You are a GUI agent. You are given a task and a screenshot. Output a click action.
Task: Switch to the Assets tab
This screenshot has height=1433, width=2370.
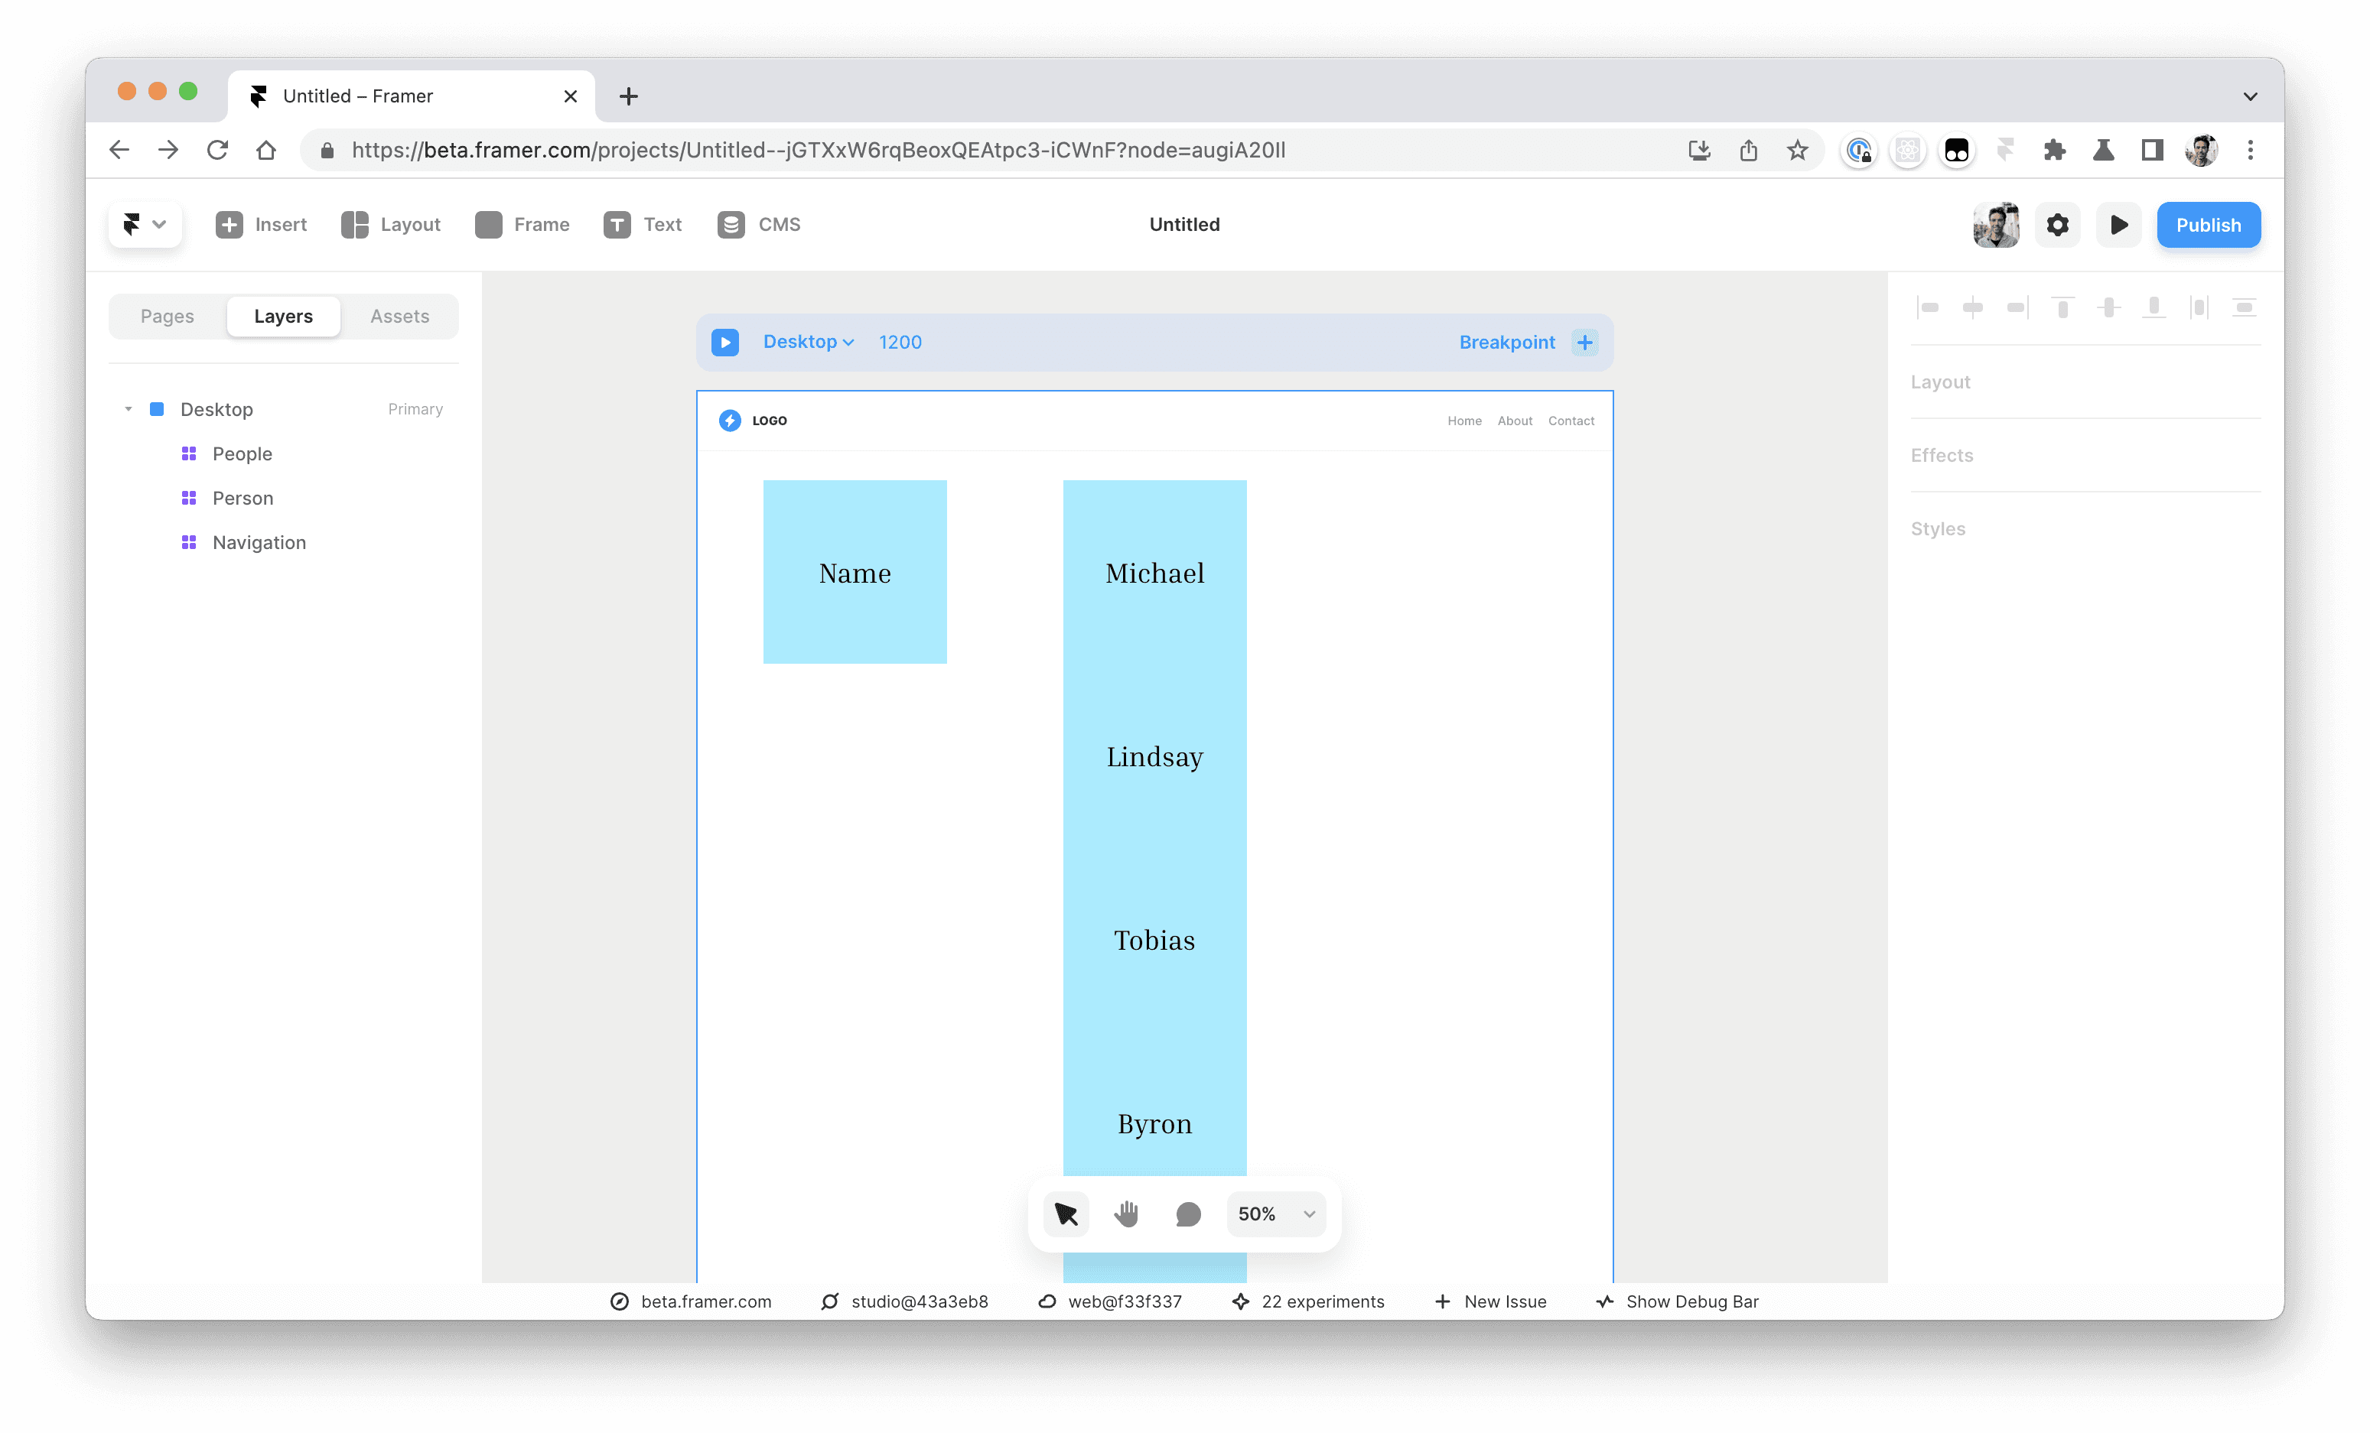(x=399, y=317)
